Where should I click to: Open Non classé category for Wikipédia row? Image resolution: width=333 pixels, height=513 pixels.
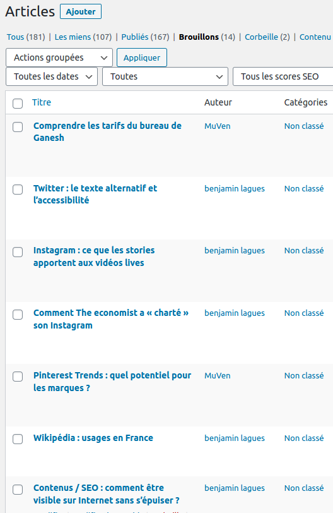tap(304, 438)
